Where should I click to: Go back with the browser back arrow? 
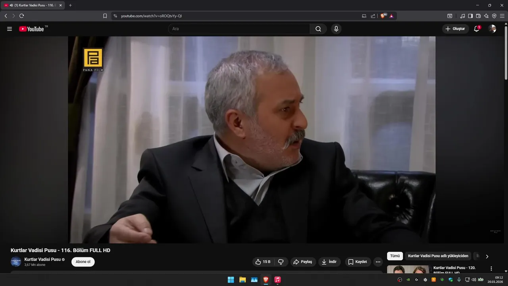pyautogui.click(x=6, y=16)
